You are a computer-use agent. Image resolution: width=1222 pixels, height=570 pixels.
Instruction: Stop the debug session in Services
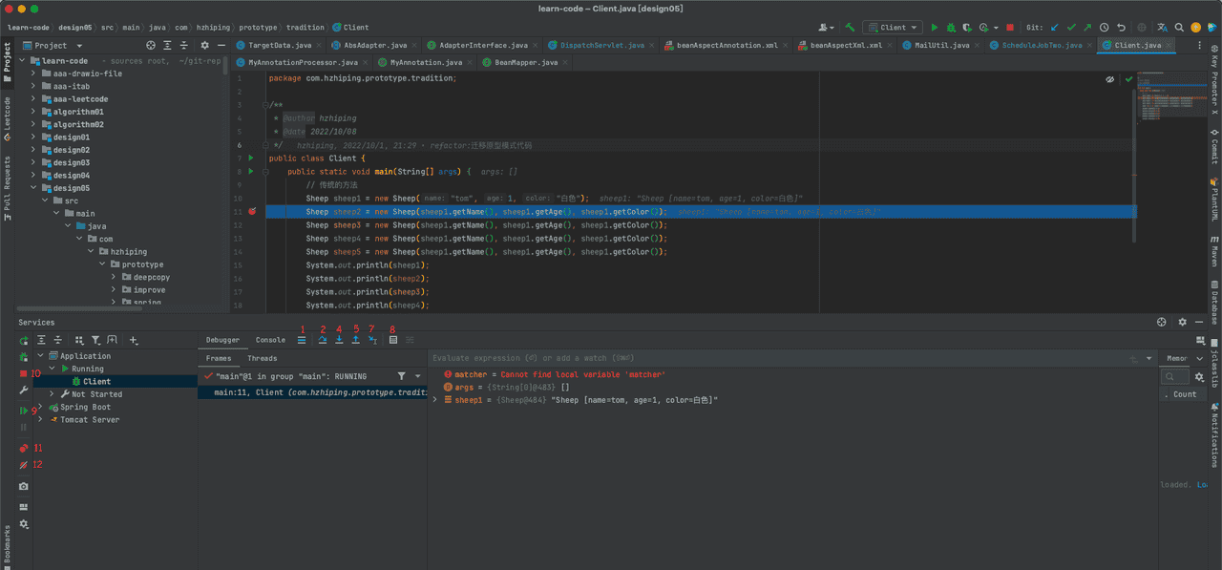click(x=24, y=373)
